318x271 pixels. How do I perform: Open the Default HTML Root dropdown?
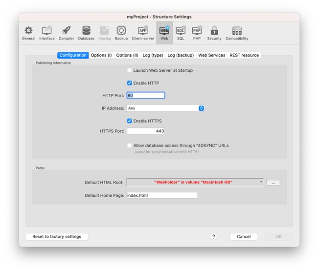pos(195,182)
